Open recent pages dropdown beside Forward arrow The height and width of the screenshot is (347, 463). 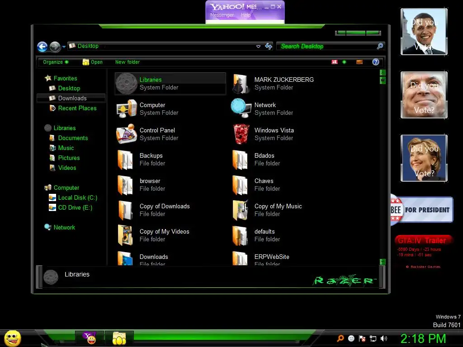point(64,47)
